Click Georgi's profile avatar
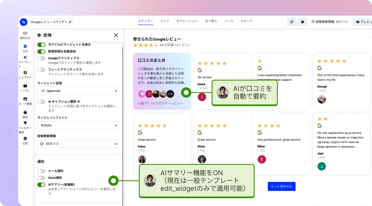This screenshot has height=206, width=372. [322, 99]
